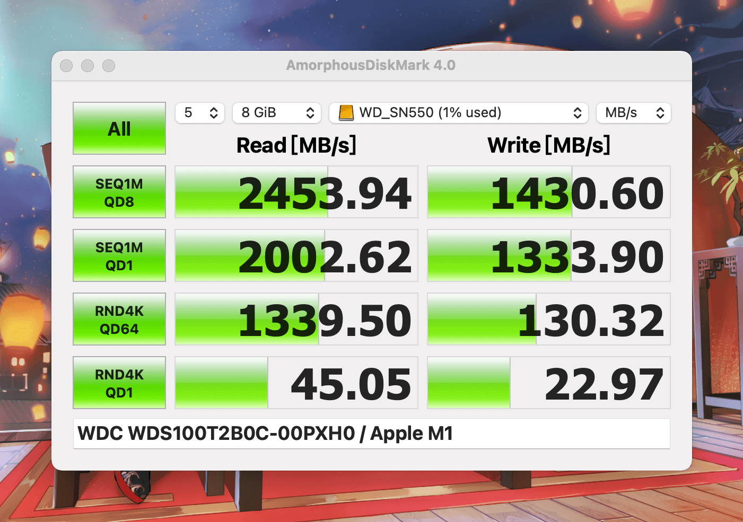
Task: Change the MB/s unit dropdown
Action: click(x=634, y=113)
